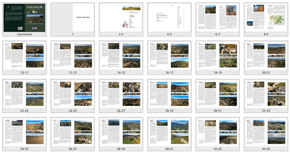Click the pages 16-17 spread
The height and width of the screenshot is (153, 290).
coord(169,56)
